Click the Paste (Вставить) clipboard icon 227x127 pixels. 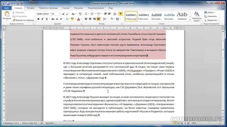click(7, 14)
